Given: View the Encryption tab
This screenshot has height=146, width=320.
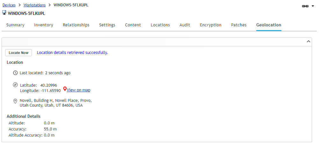Looking at the screenshot, I should point(211,25).
